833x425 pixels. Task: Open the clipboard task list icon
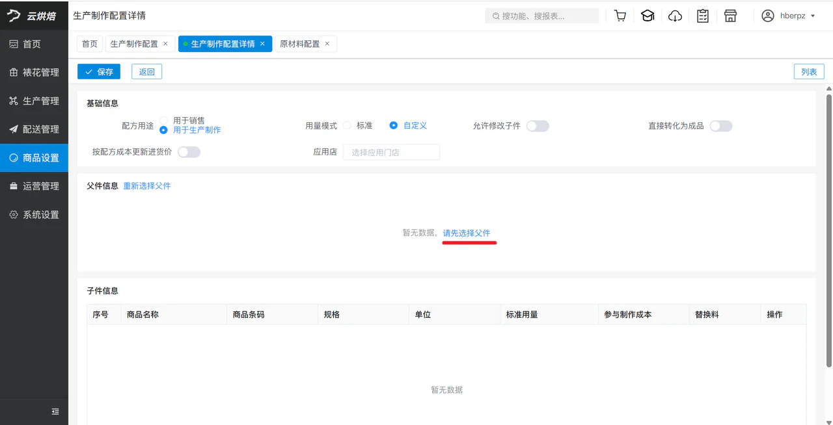pyautogui.click(x=703, y=16)
